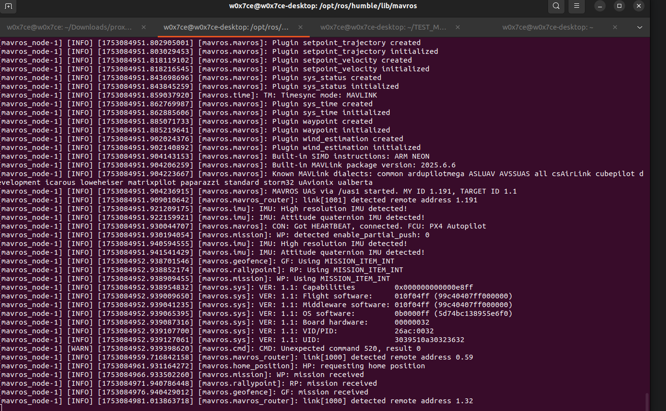666x411 pixels.
Task: Click the vertical scrollbar thumb of the terminal
Action: [647, 402]
